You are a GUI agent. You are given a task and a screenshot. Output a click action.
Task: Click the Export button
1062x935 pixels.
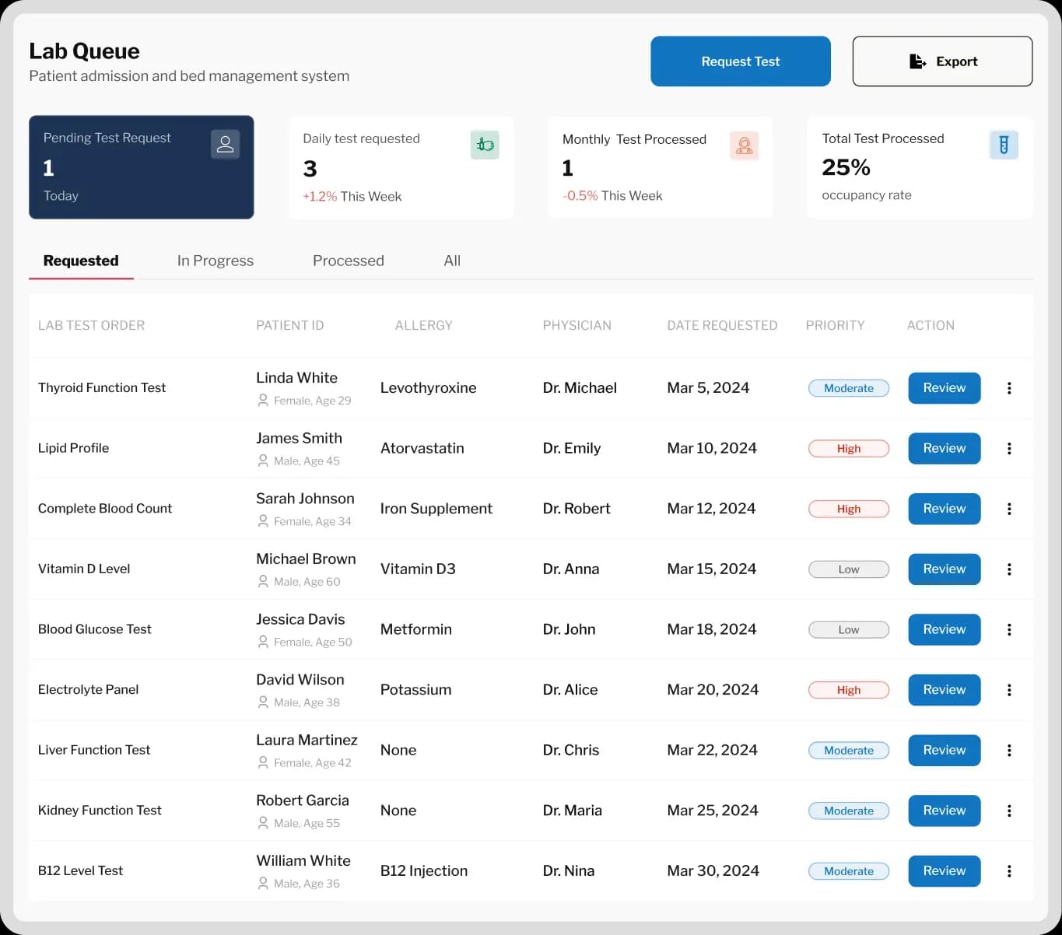pyautogui.click(x=942, y=61)
